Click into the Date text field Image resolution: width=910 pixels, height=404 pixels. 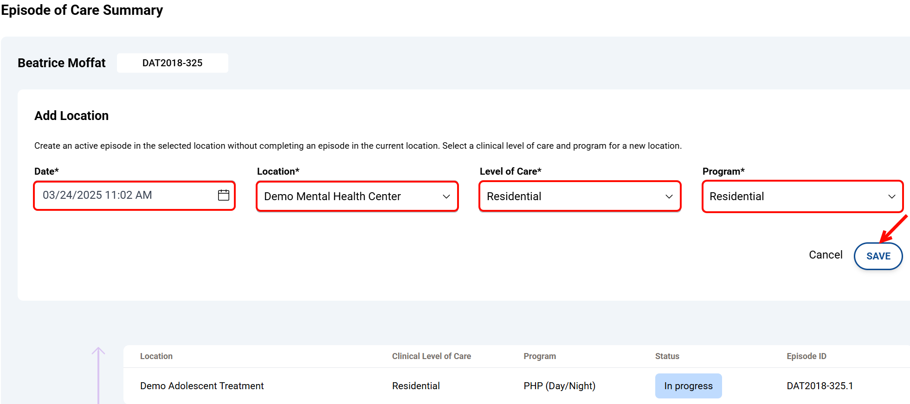click(125, 196)
